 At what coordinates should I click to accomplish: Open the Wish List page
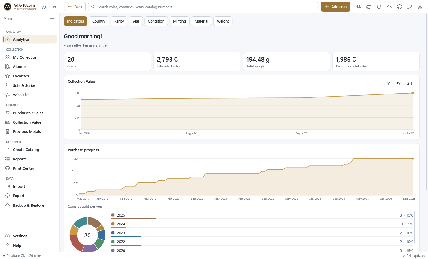click(30, 95)
